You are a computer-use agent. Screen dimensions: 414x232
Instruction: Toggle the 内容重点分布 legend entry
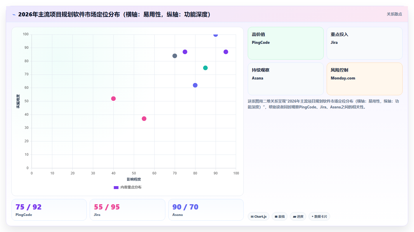[127, 187]
